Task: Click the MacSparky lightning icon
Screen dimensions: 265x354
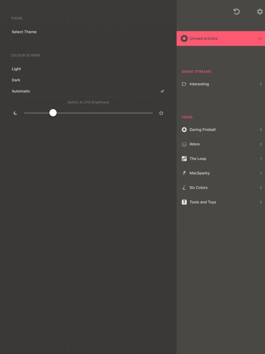Action: point(184,173)
